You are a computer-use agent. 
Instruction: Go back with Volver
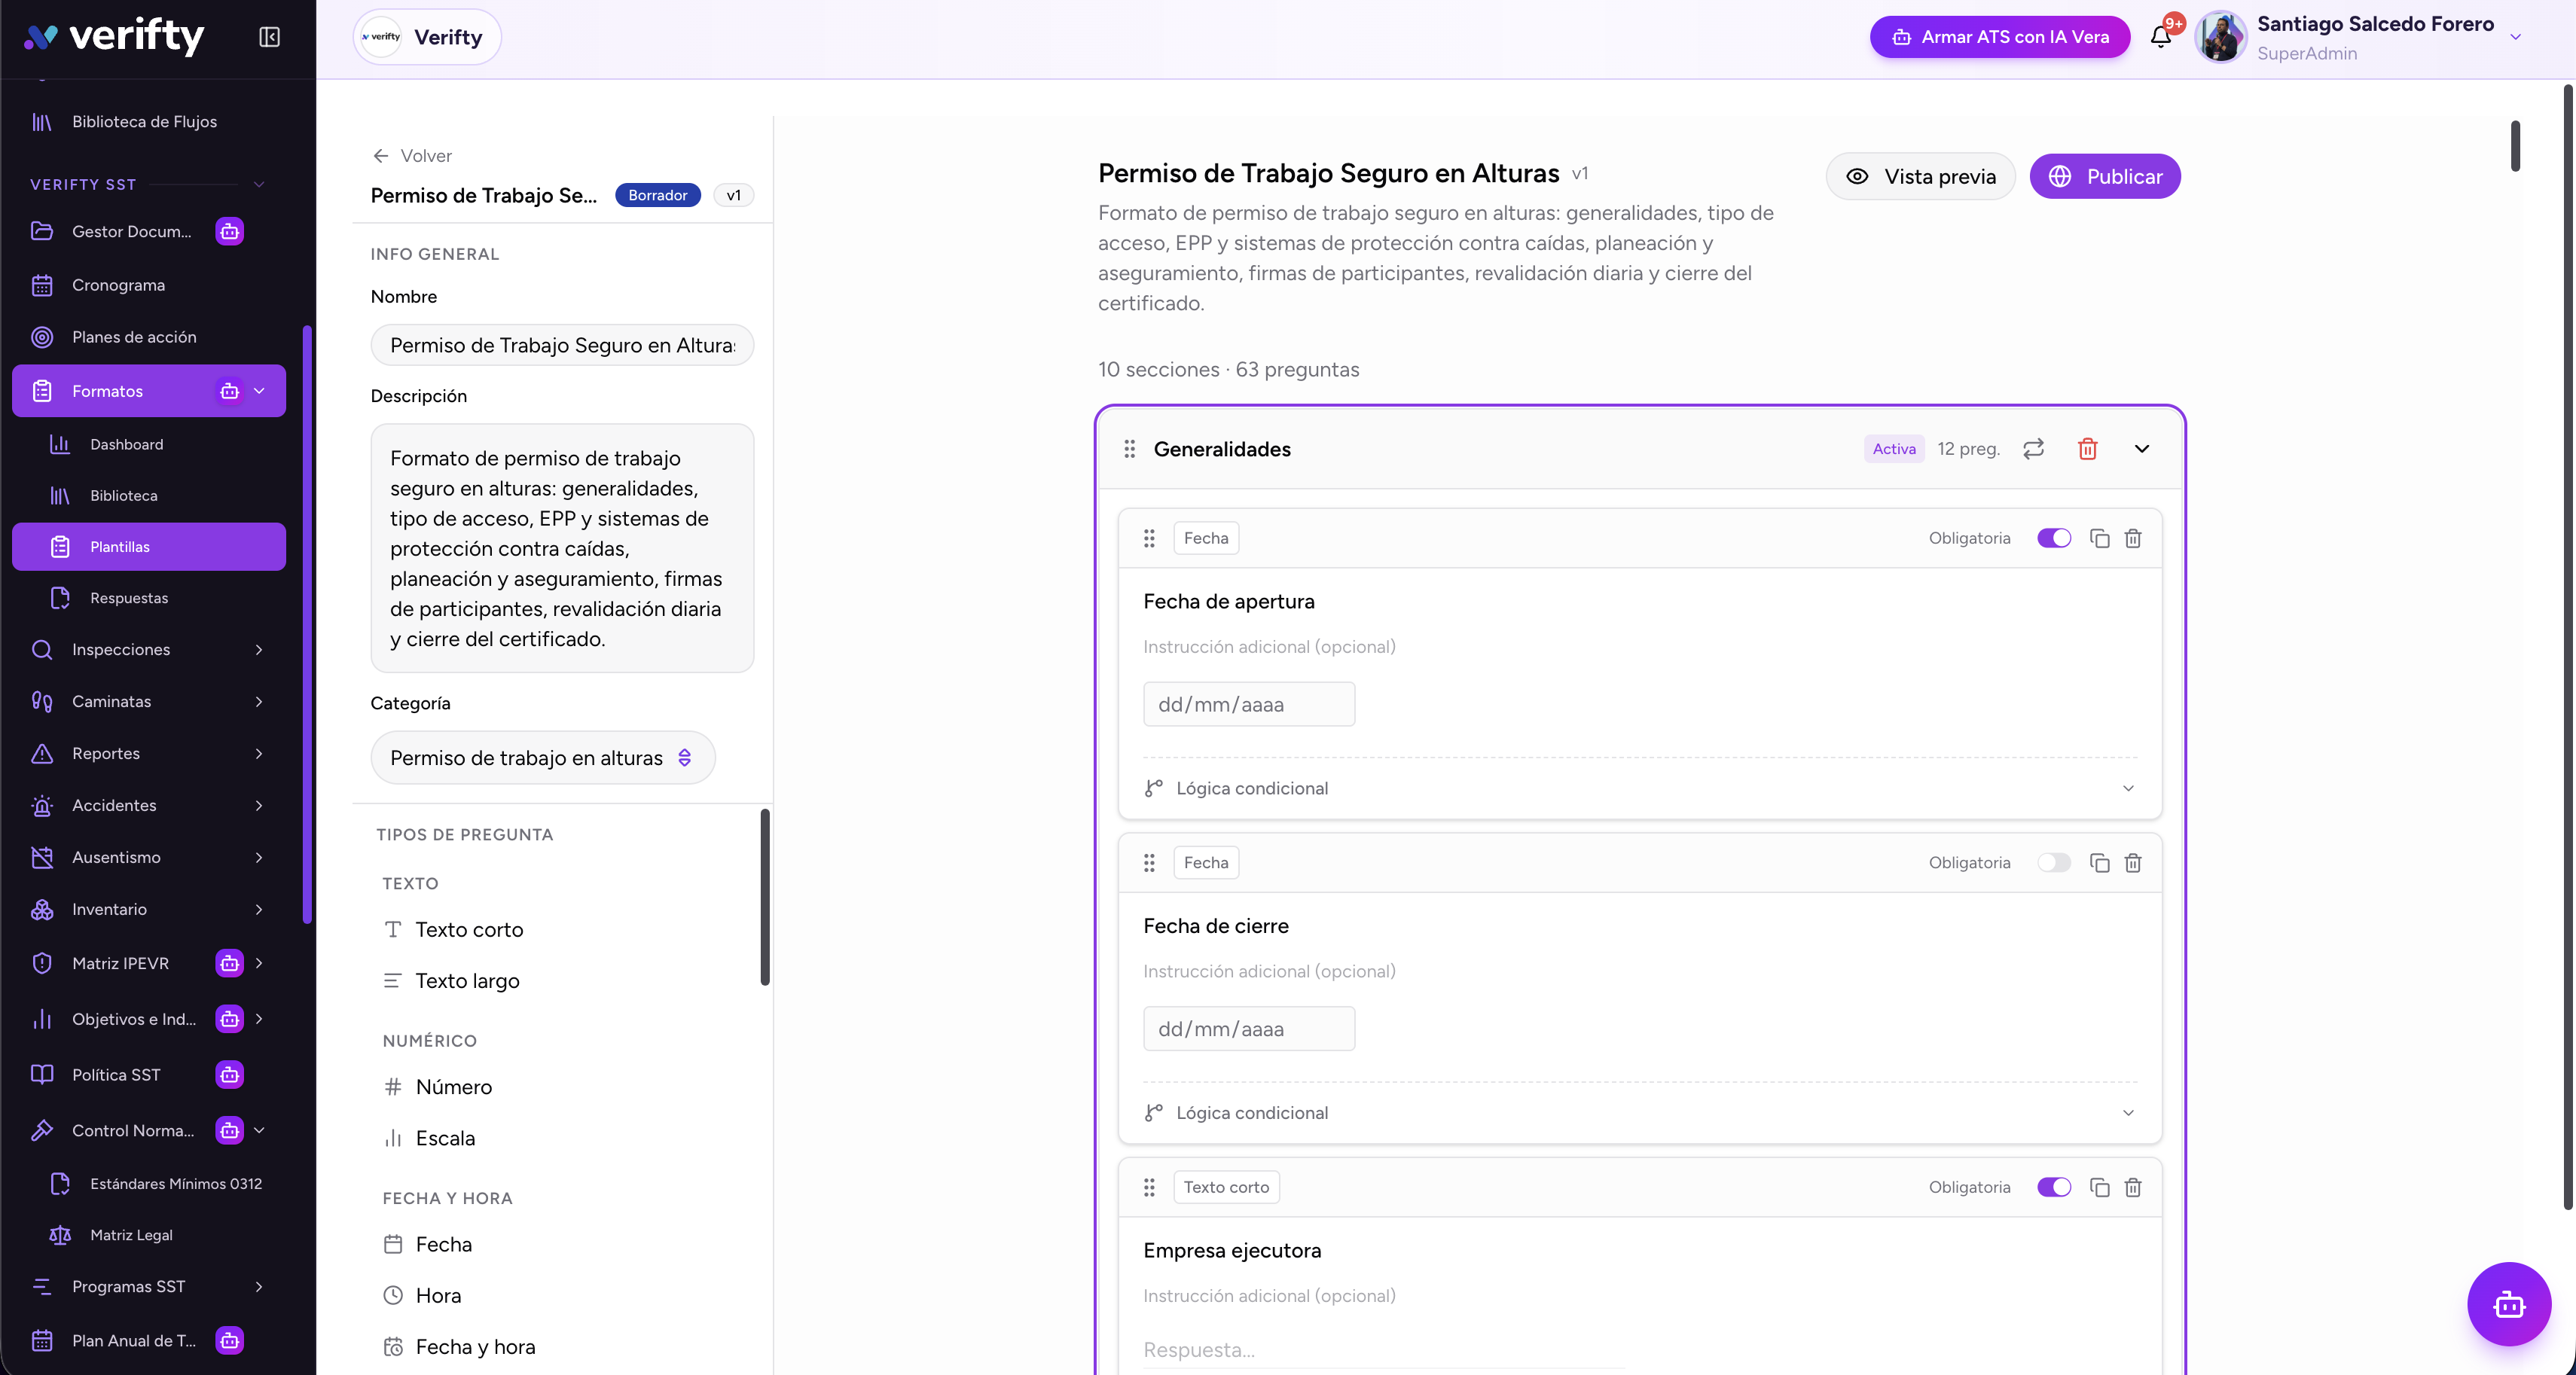click(412, 156)
